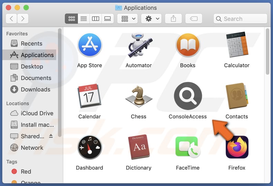Image resolution: width=273 pixels, height=186 pixels.
Task: Click the FaceTime label text
Action: (188, 168)
